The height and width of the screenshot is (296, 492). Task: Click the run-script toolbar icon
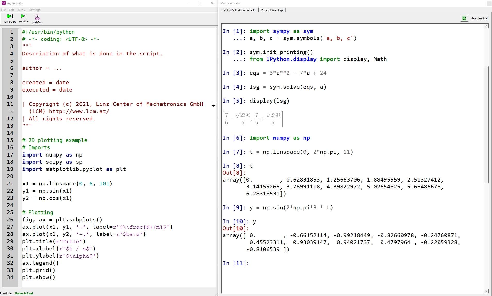tap(10, 16)
